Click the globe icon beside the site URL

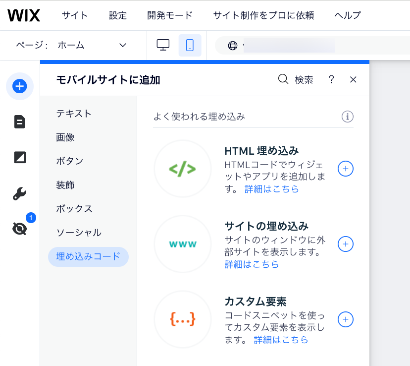click(x=231, y=45)
